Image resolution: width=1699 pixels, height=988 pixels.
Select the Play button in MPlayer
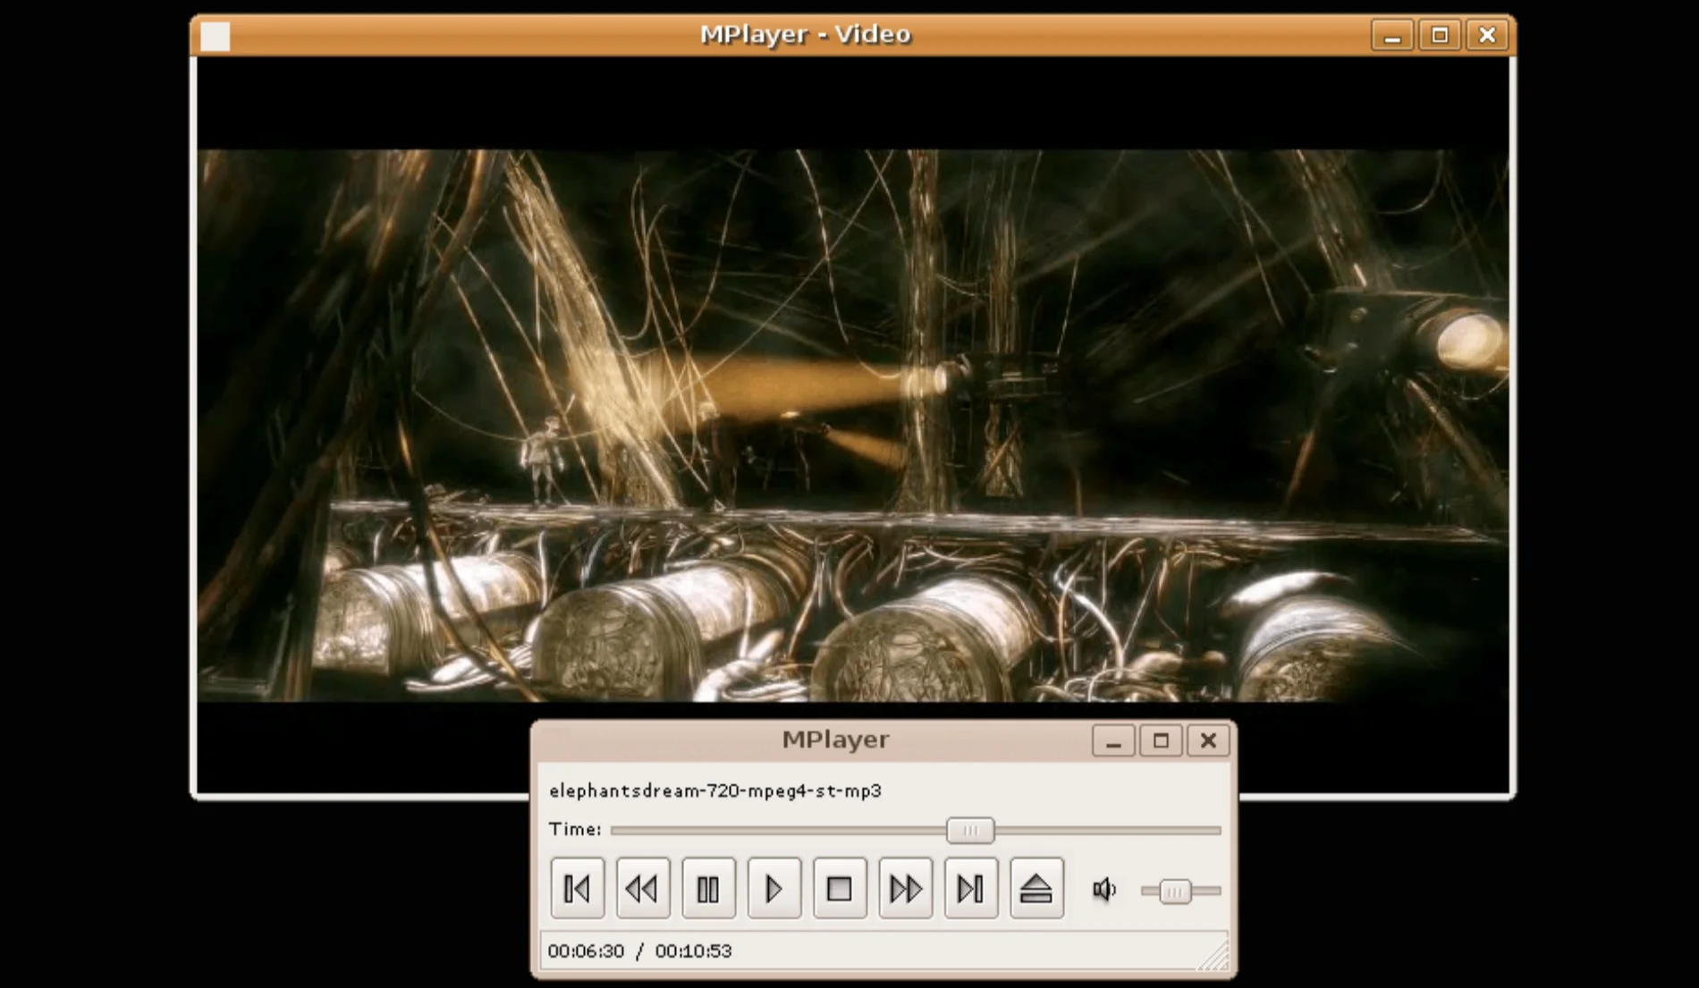click(774, 888)
